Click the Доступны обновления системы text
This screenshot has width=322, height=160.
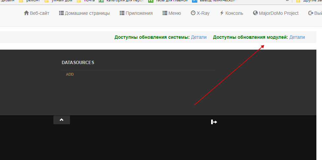(152, 37)
